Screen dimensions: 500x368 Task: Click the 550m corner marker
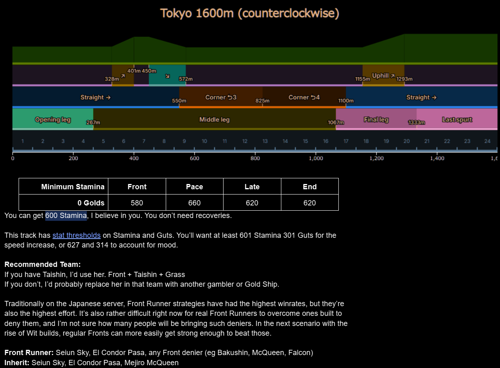[179, 100]
